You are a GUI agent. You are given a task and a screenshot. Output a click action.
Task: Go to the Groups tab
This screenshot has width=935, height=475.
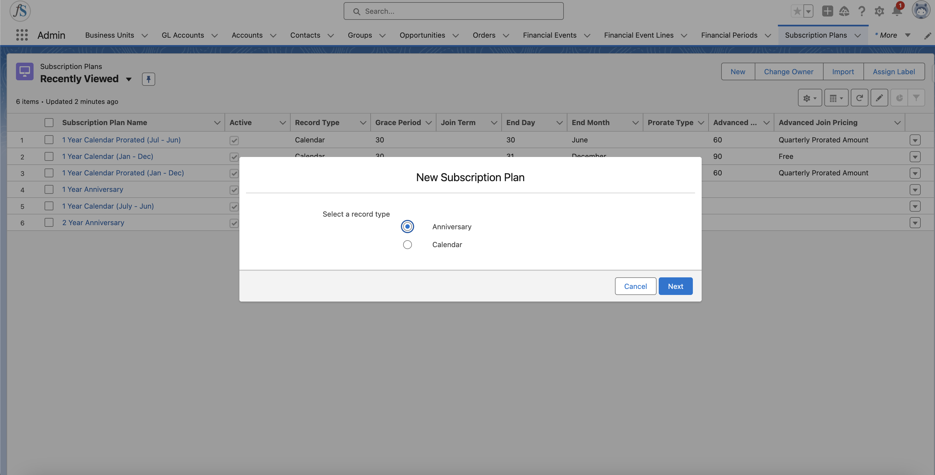tap(360, 35)
